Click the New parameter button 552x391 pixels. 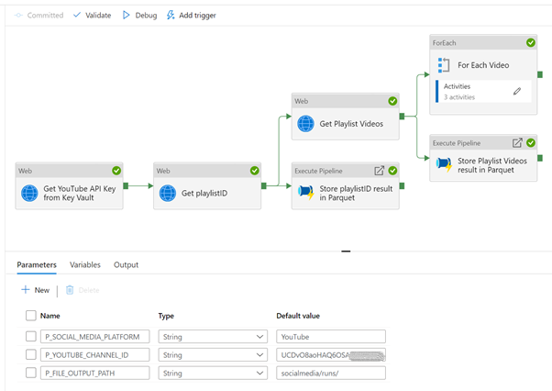(x=35, y=290)
